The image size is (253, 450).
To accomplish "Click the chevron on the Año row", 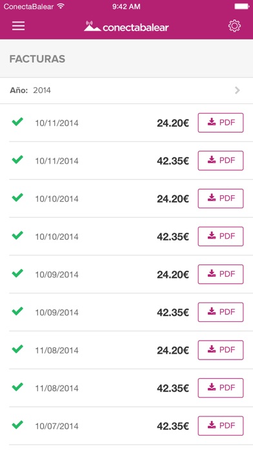I will click(x=238, y=91).
